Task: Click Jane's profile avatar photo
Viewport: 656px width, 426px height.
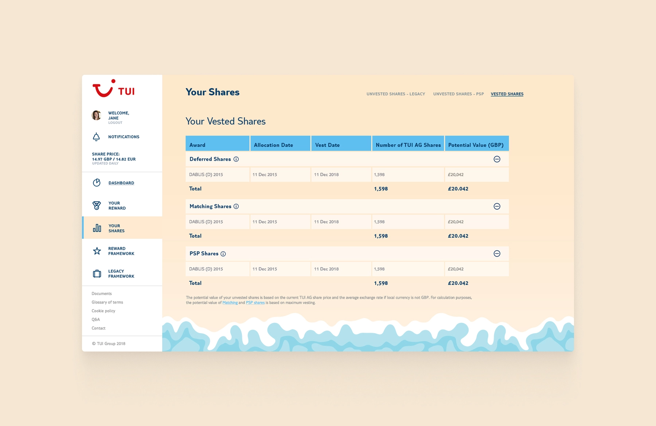Action: (96, 115)
